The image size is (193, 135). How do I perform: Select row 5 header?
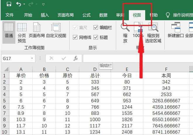[x=5, y=101]
